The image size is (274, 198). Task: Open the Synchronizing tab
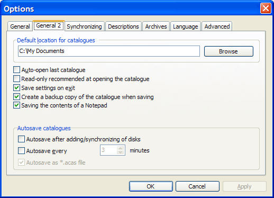click(84, 26)
